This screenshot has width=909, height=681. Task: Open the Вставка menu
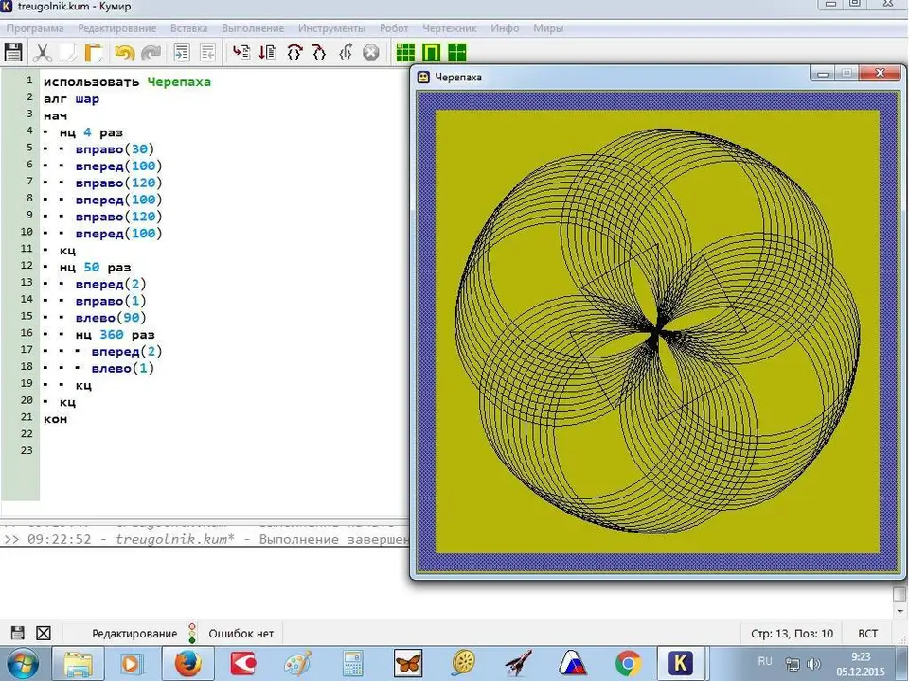pos(189,27)
